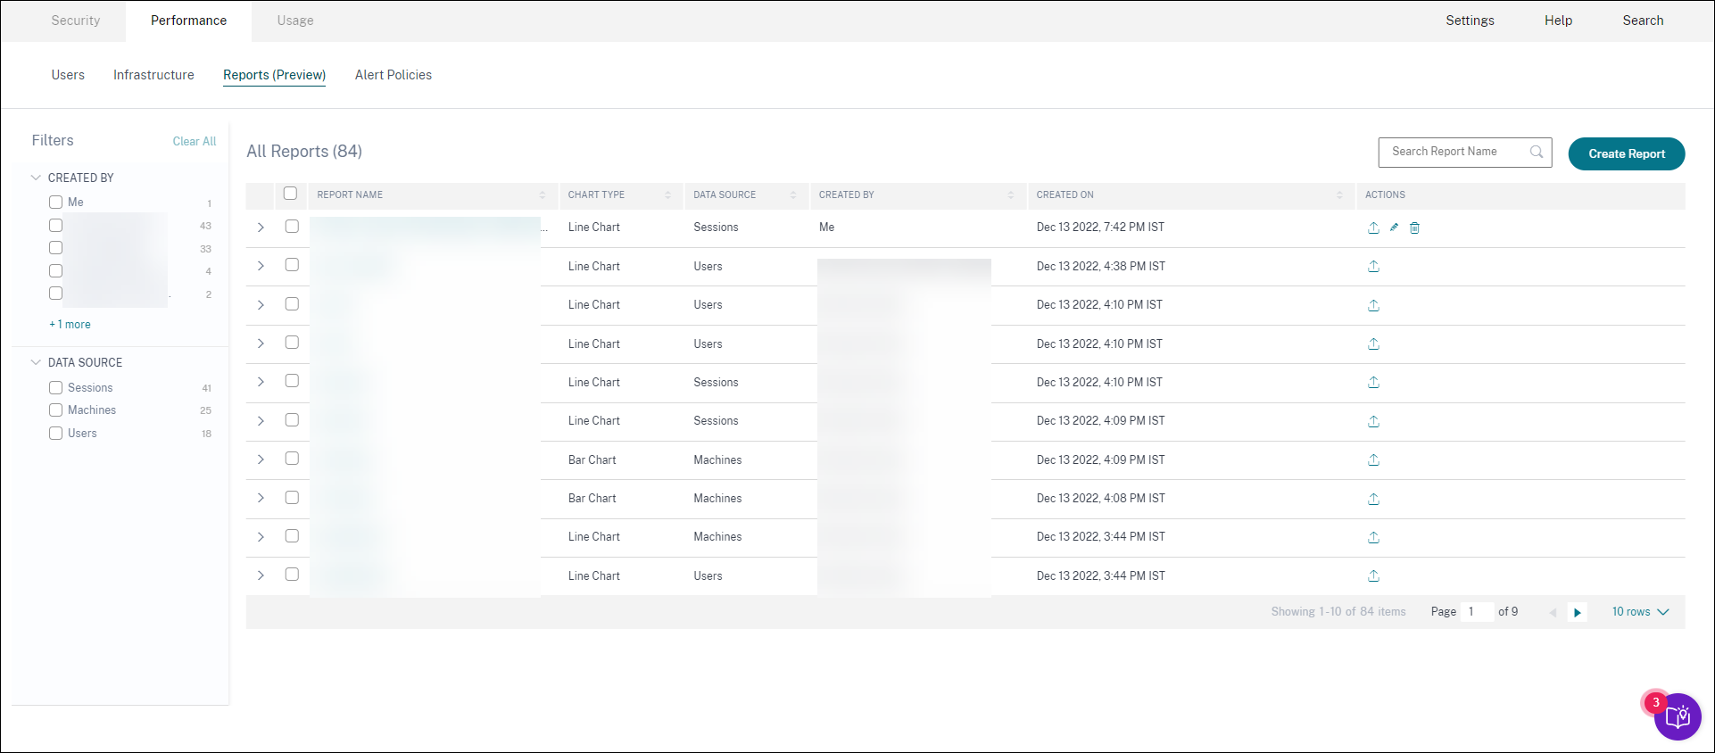The image size is (1715, 753).
Task: Click the trash delete icon in first row
Action: click(1414, 228)
